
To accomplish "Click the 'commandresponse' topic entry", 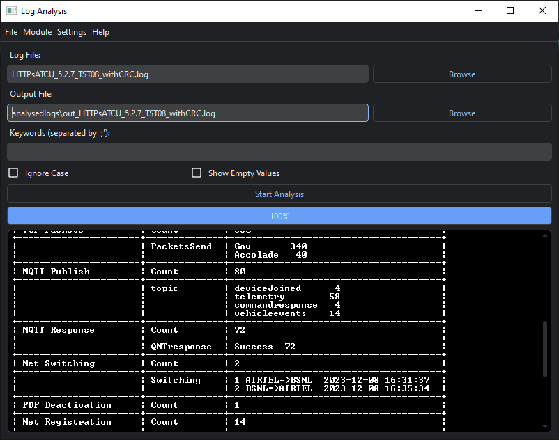I will 276,305.
